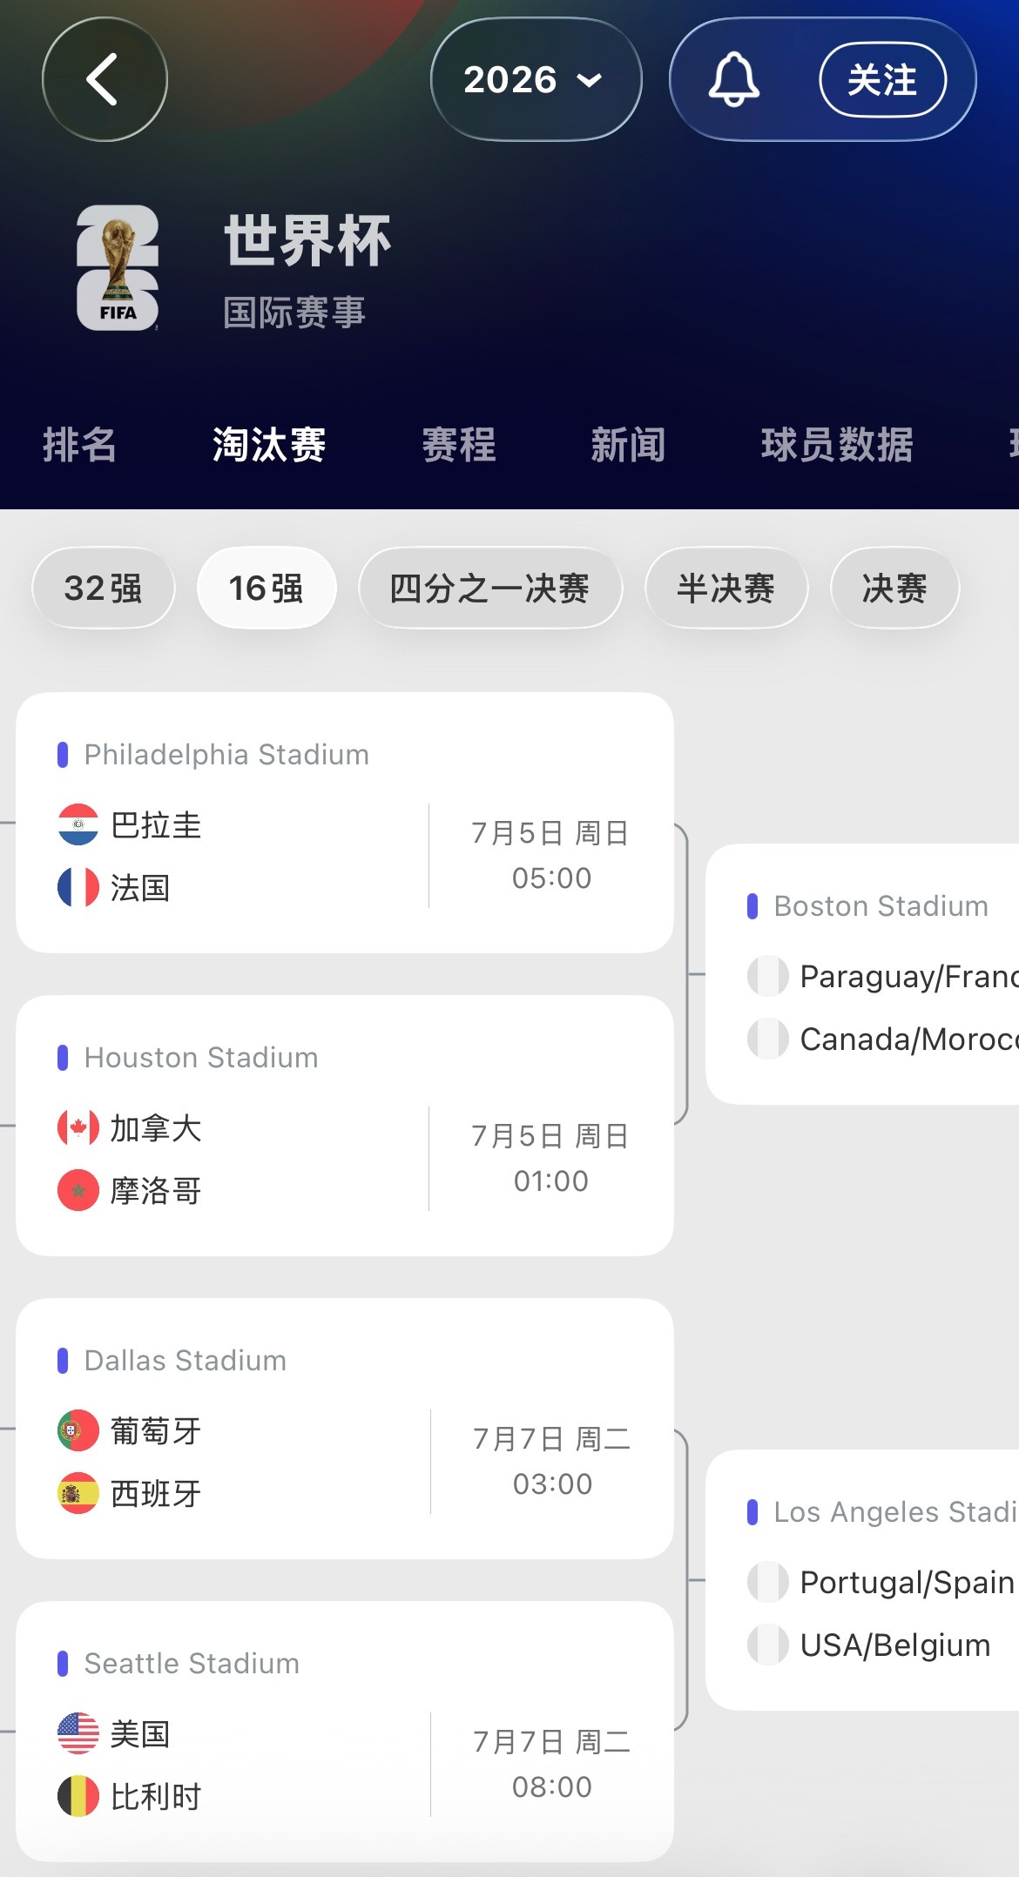The height and width of the screenshot is (1877, 1019).
Task: Switch to the 排名 tab
Action: 79,445
